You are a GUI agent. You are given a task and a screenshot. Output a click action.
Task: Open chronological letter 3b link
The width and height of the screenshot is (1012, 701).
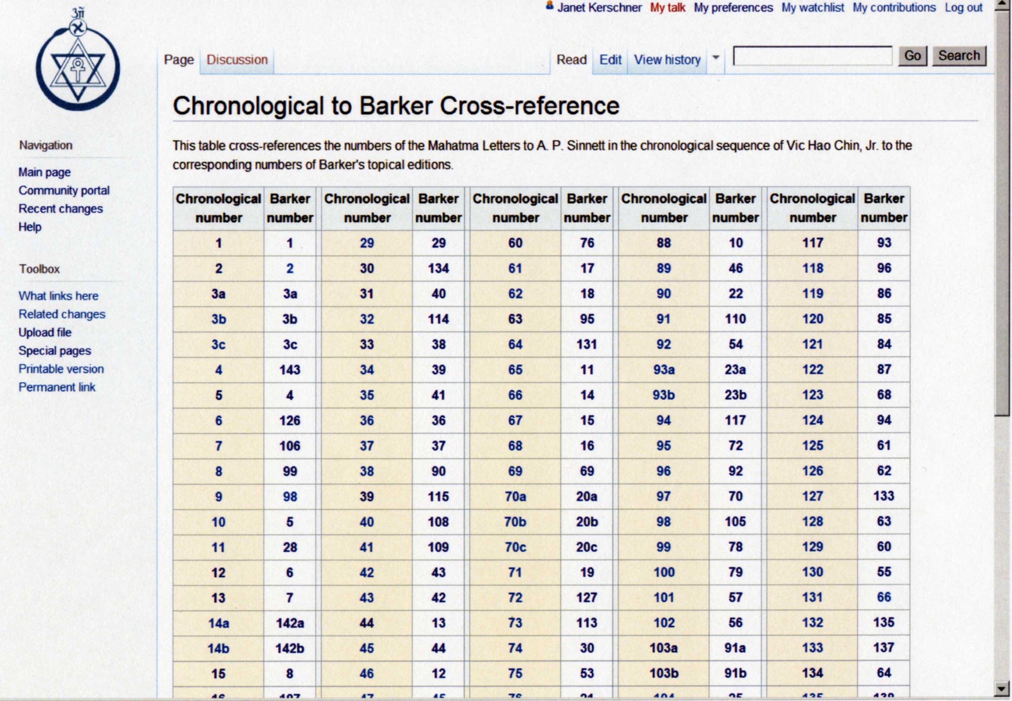[218, 319]
